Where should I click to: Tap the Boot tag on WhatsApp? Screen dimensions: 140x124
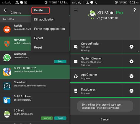(60, 62)
